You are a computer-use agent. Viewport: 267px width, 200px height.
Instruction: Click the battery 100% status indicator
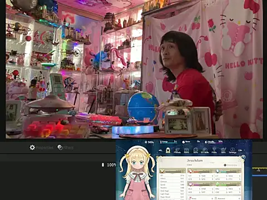[x=109, y=165]
